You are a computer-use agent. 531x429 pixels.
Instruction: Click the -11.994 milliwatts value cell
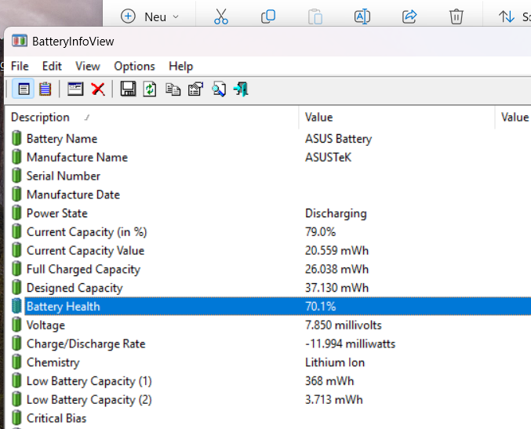pos(350,344)
